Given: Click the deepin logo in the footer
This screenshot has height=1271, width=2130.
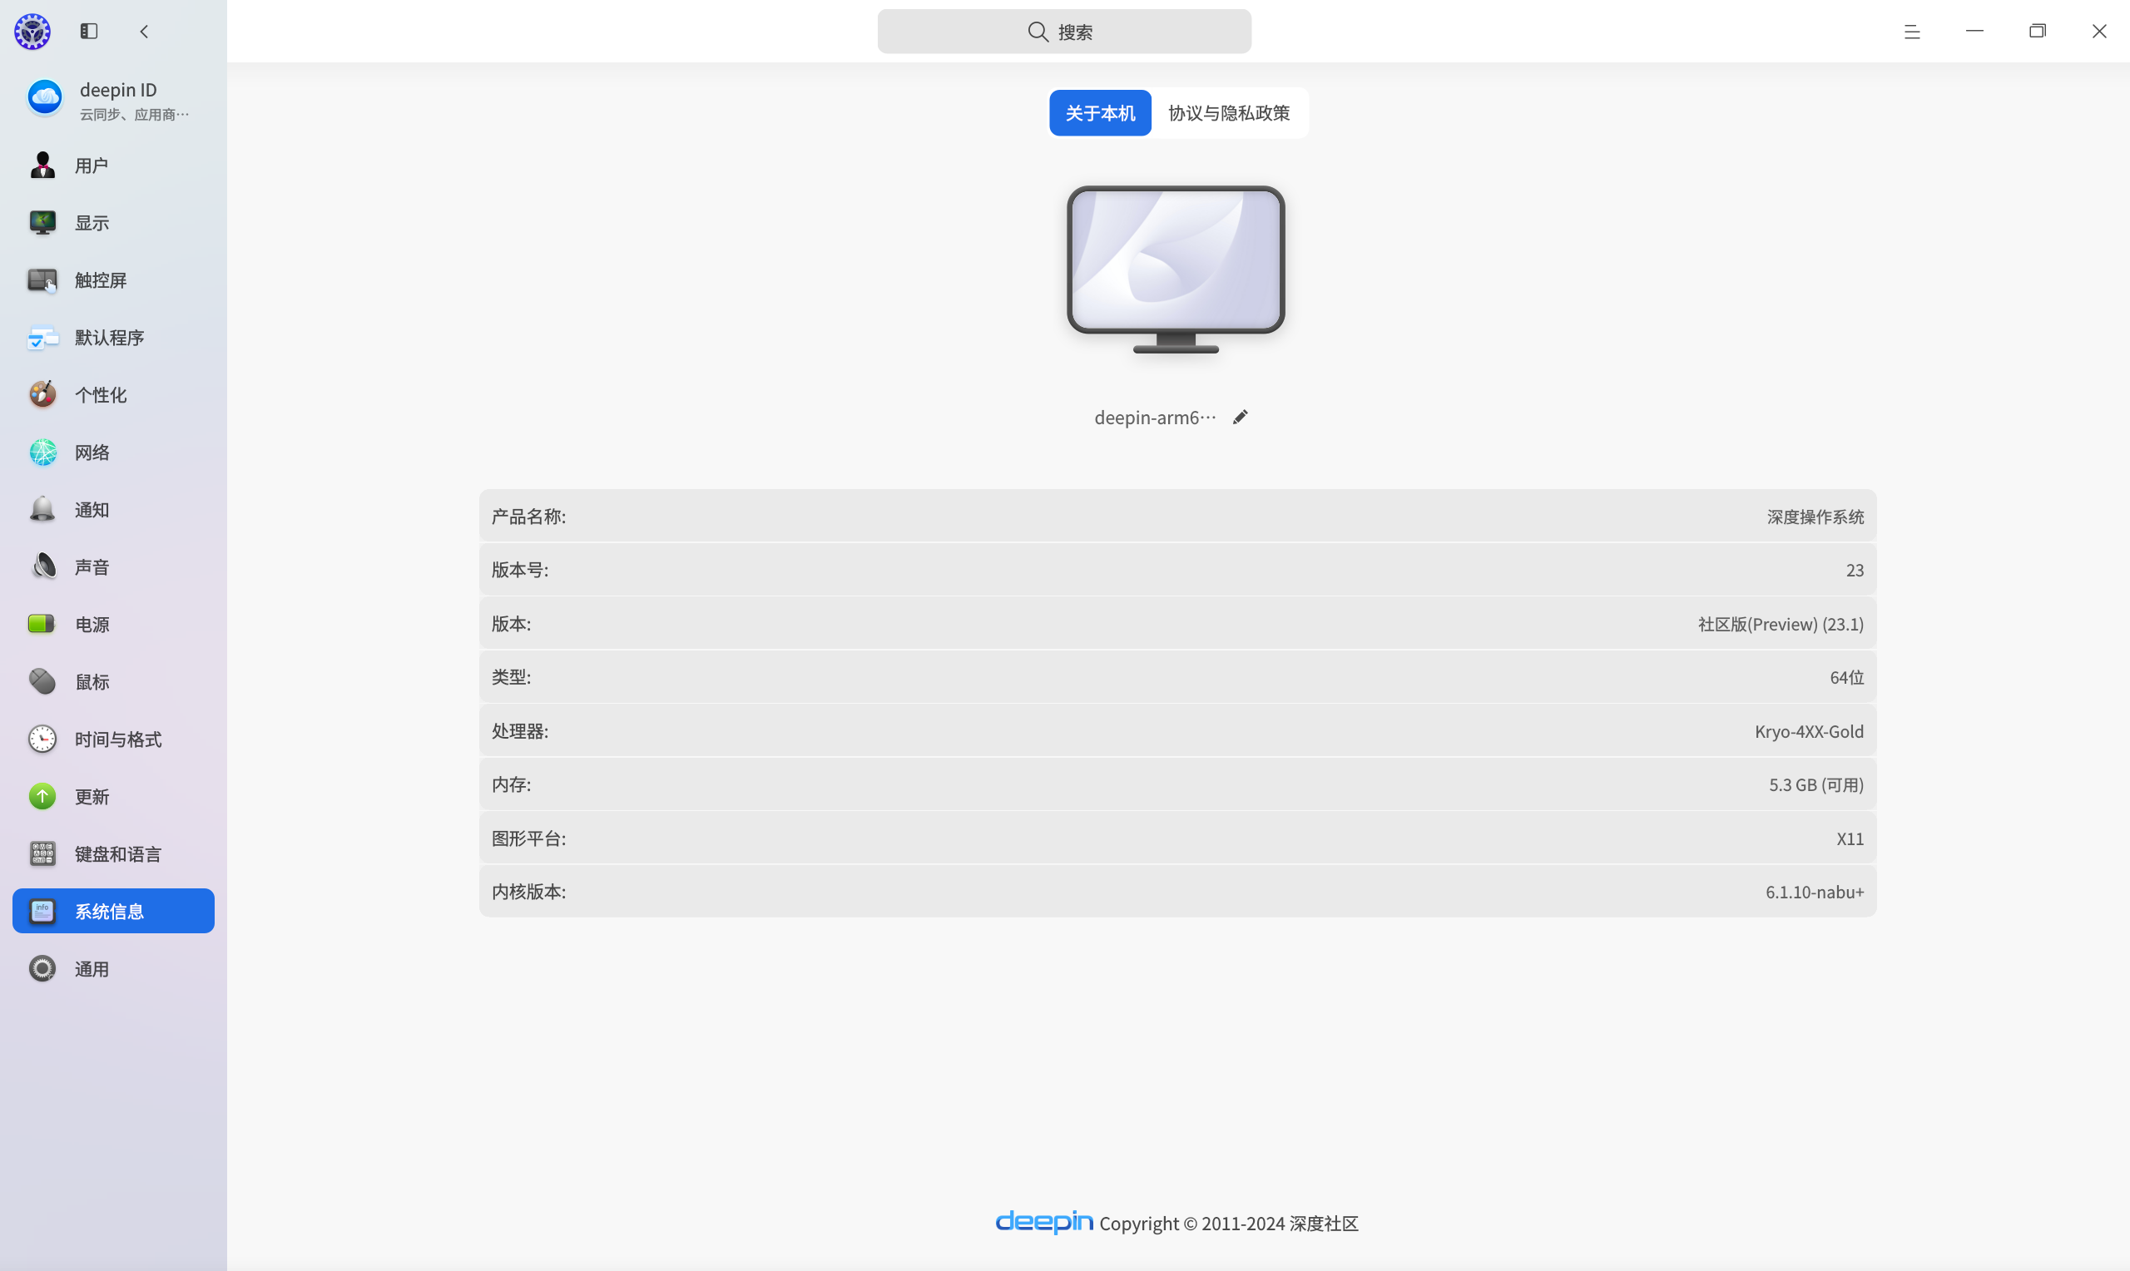Looking at the screenshot, I should (x=1044, y=1222).
